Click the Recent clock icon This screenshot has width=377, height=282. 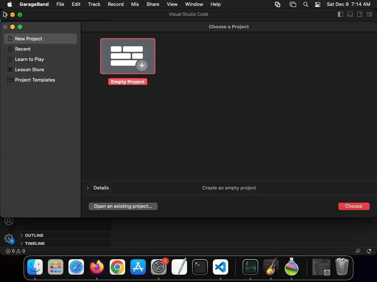click(10, 49)
